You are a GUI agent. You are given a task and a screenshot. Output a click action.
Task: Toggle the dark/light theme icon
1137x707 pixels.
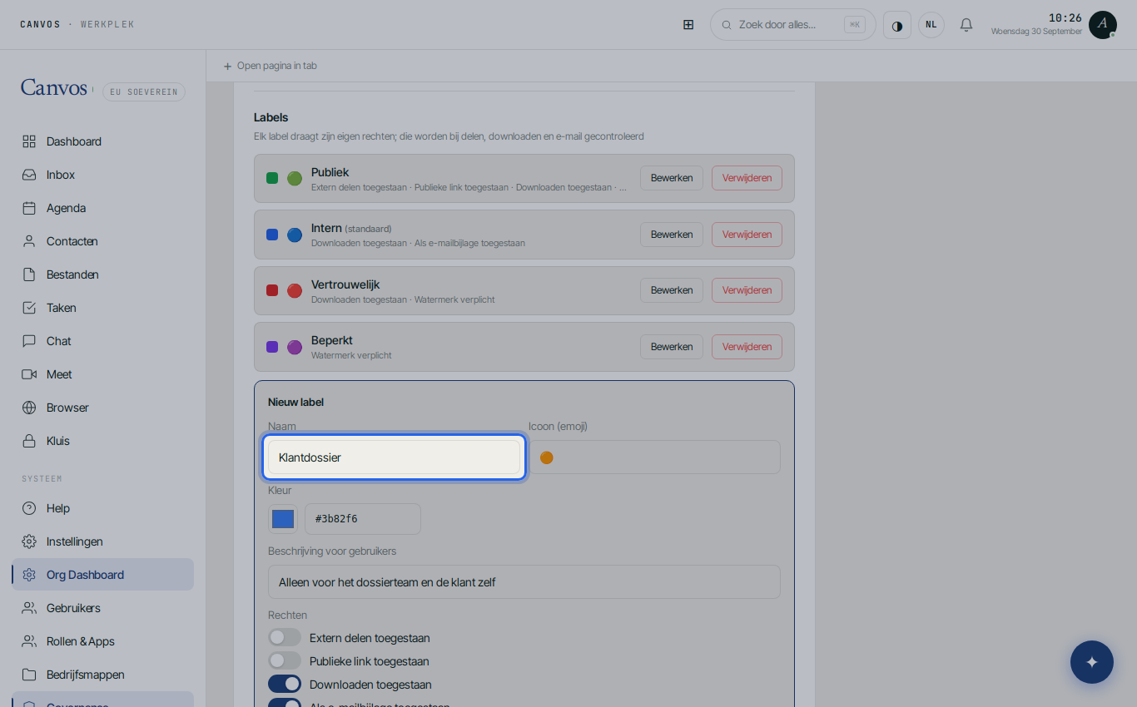point(897,25)
